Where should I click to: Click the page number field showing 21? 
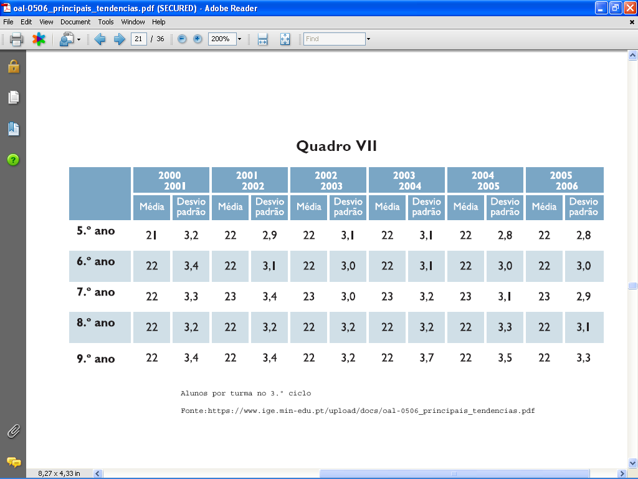coord(139,39)
